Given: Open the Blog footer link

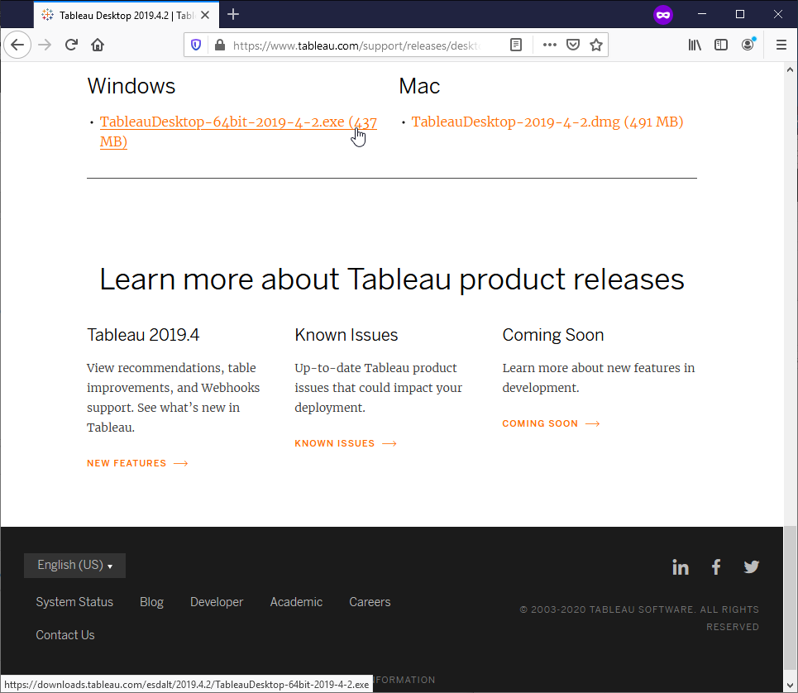Looking at the screenshot, I should [x=151, y=602].
